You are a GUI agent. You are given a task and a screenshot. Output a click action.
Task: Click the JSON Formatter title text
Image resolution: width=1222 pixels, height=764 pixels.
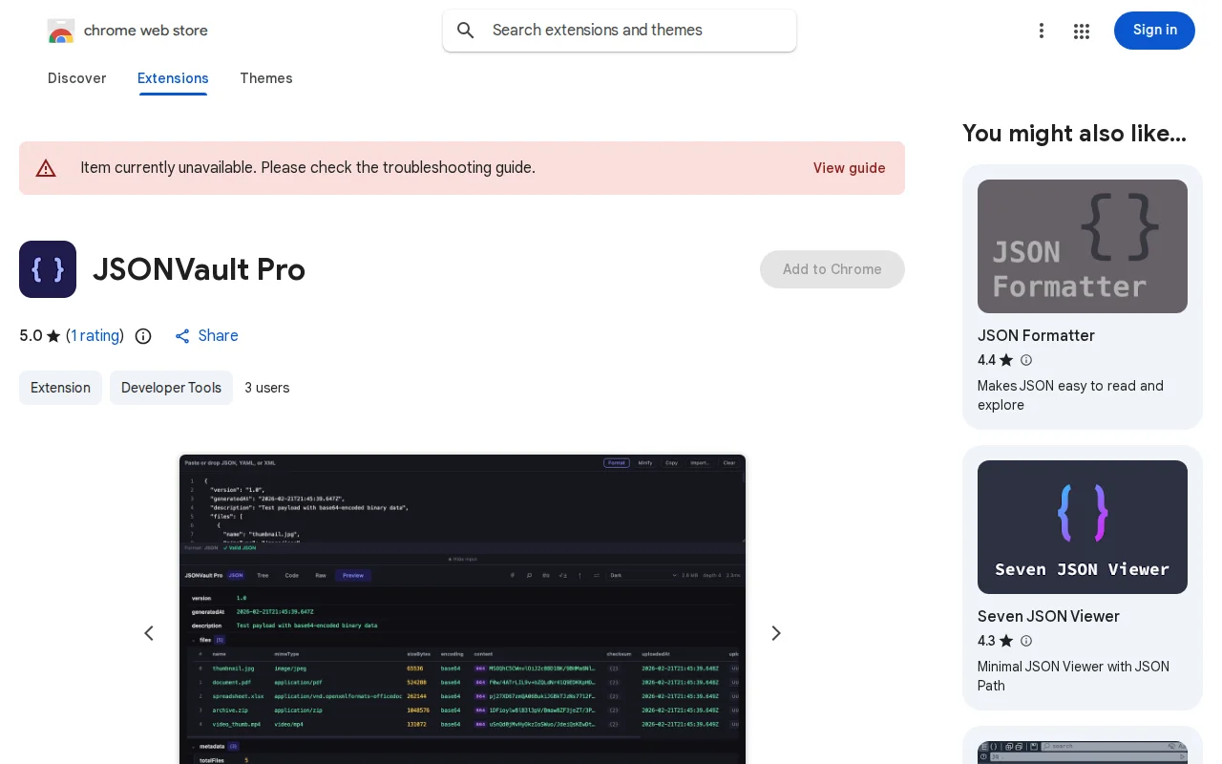(x=1036, y=336)
